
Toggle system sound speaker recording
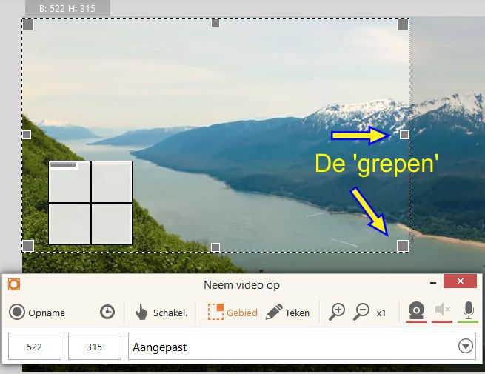[442, 311]
